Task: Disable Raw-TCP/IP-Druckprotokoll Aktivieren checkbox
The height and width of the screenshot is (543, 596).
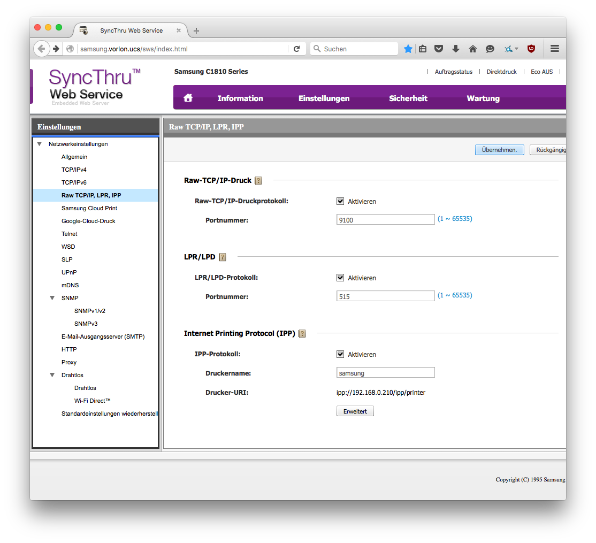Action: (340, 202)
